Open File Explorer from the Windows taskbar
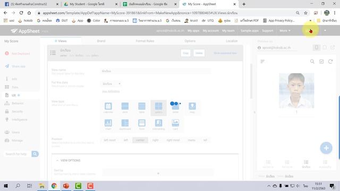Viewport: 340px width, 191px height. (x=42, y=186)
